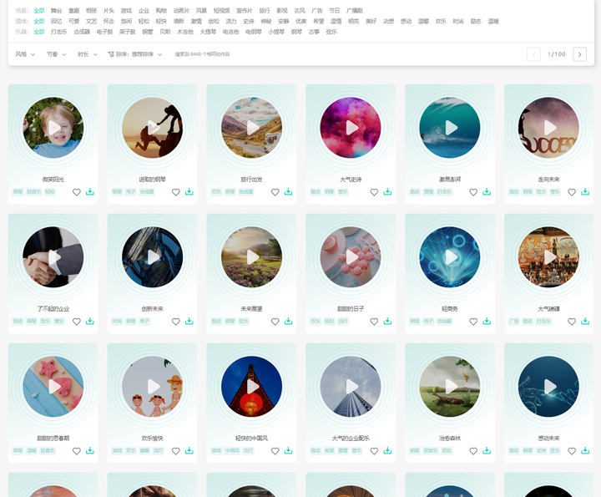Click heart icon on 甜甜的日子 card
601x497 pixels.
coord(374,322)
